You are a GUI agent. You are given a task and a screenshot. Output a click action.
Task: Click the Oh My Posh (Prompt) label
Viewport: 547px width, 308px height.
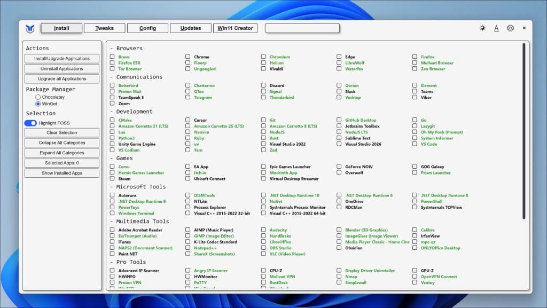point(442,132)
